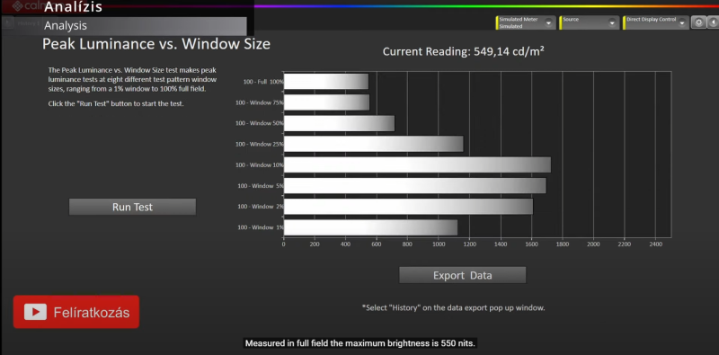Viewport: 719px width, 355px height.
Task: Select the 100 - Window 10% bar
Action: coord(417,164)
